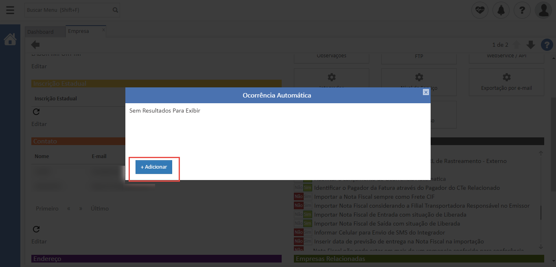Click the blue page help icon
The width and height of the screenshot is (556, 267).
click(546, 45)
